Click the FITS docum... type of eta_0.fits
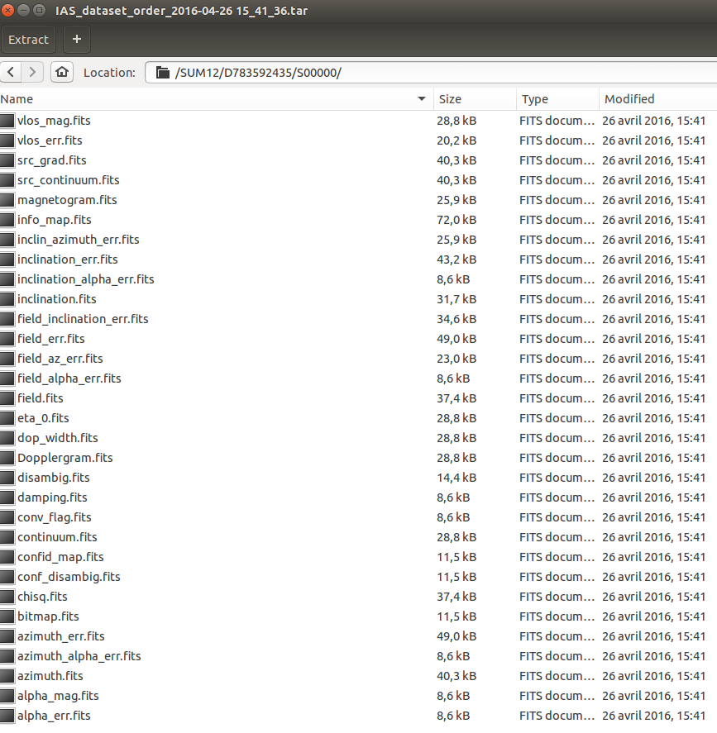The width and height of the screenshot is (717, 733). click(557, 418)
